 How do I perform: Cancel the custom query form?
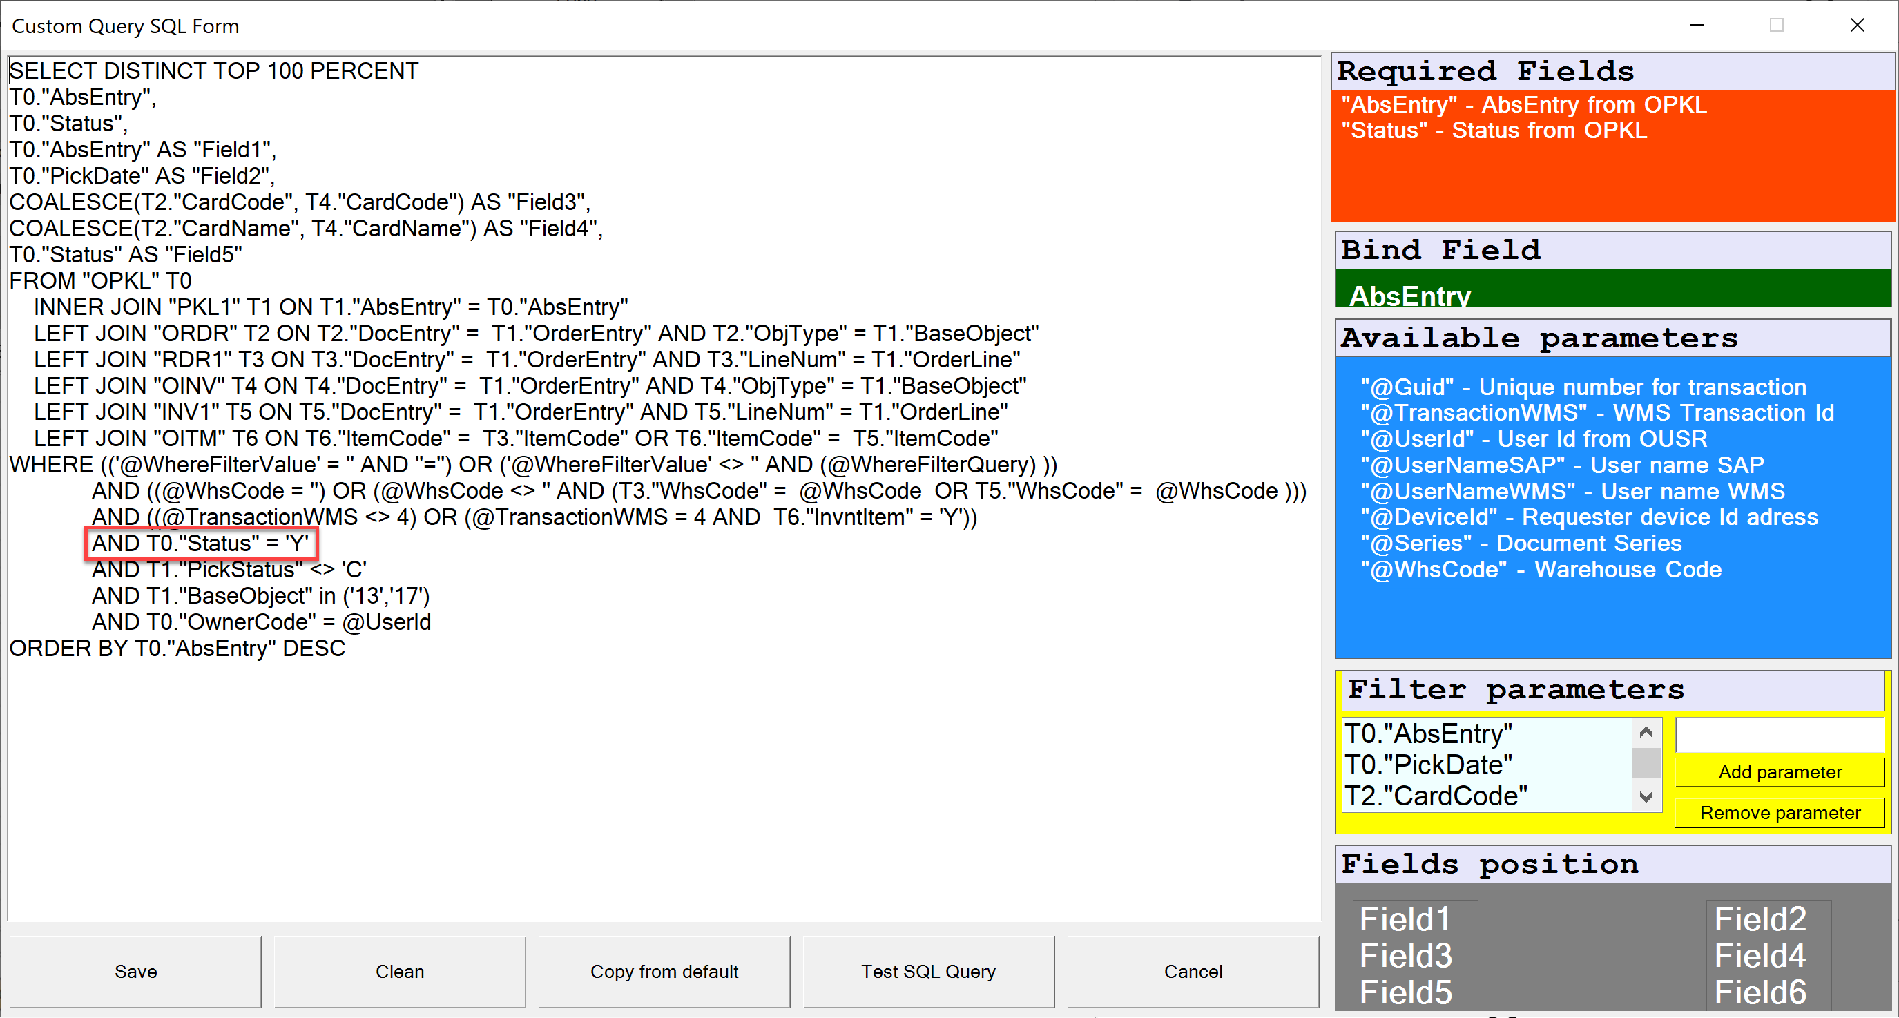1192,971
